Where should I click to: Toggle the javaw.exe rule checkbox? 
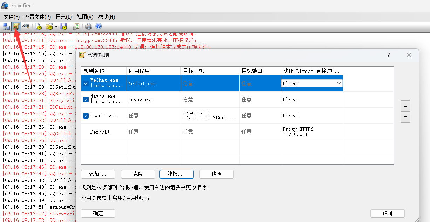pyautogui.click(x=86, y=100)
